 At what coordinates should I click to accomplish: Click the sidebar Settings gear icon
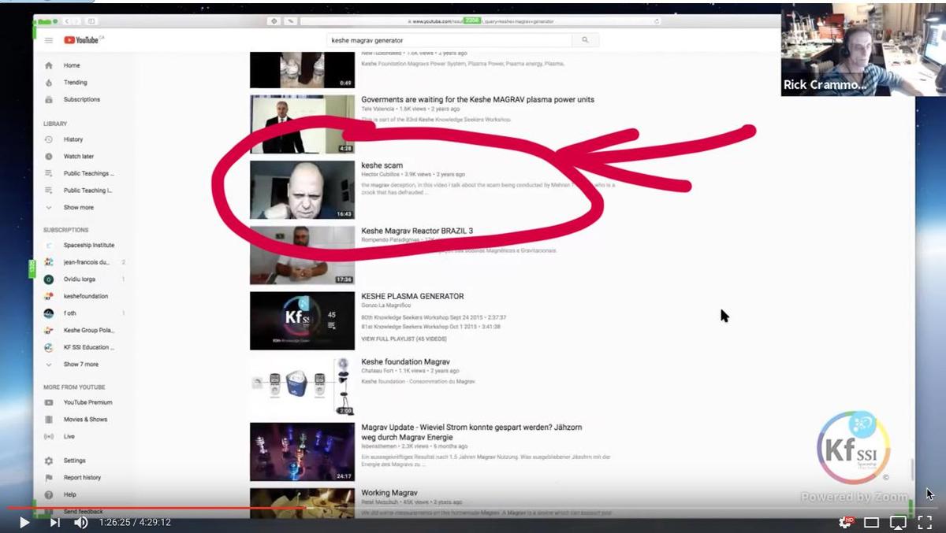coord(49,461)
